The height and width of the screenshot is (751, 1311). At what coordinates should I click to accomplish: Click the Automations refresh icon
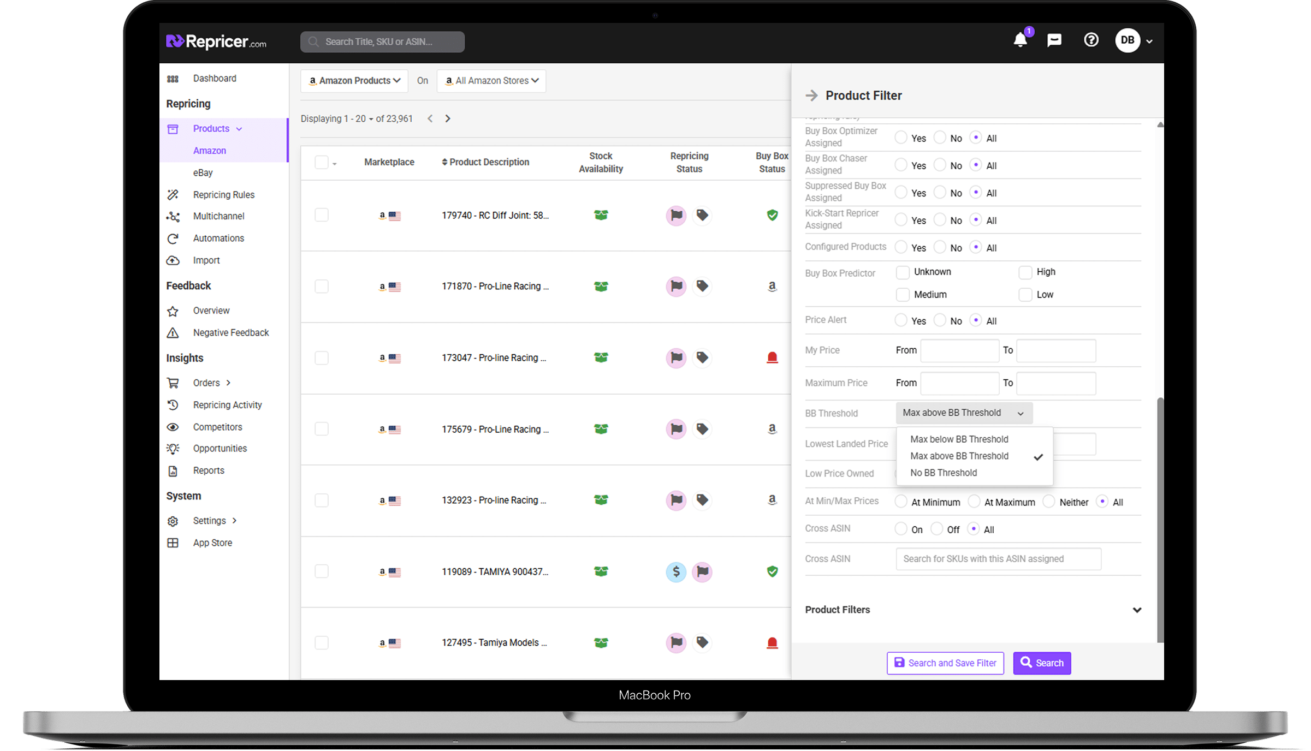click(173, 239)
